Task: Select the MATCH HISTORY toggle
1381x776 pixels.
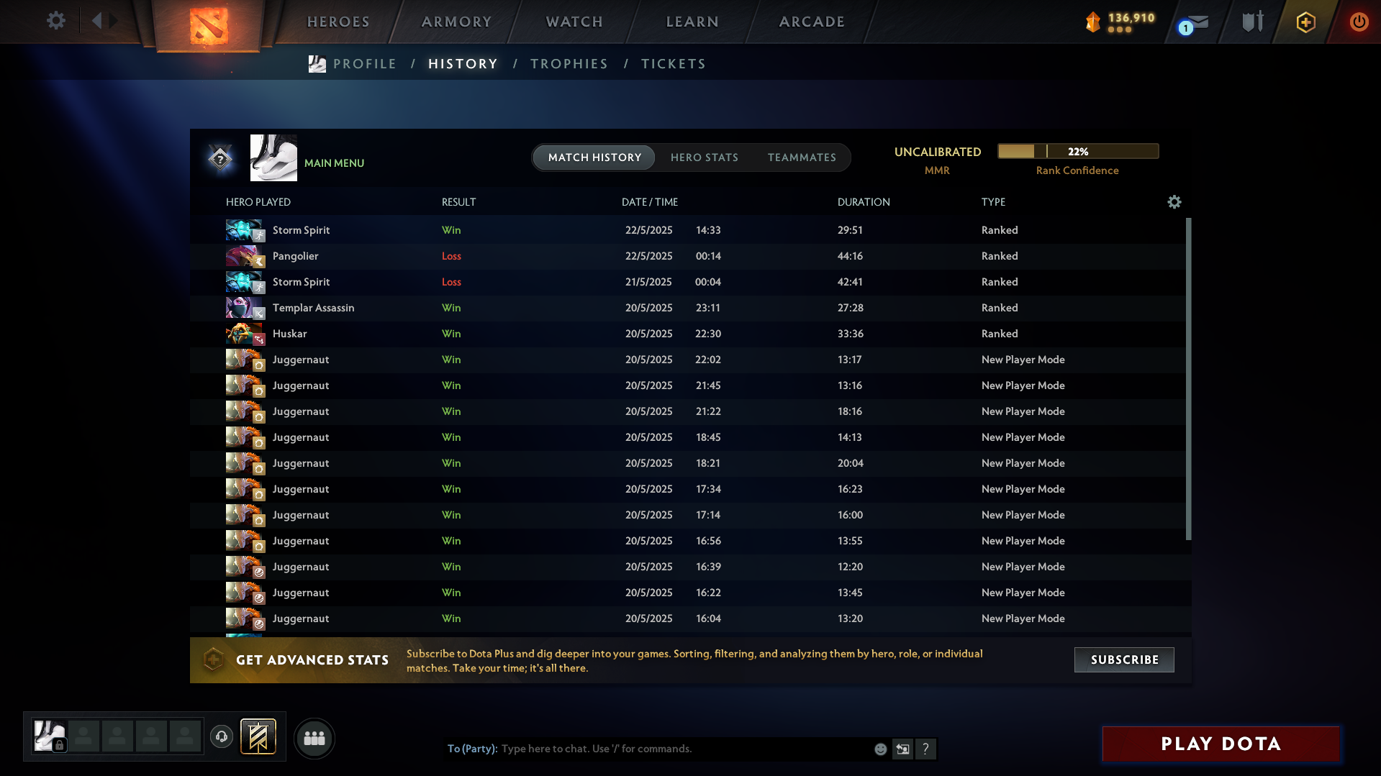Action: (594, 158)
